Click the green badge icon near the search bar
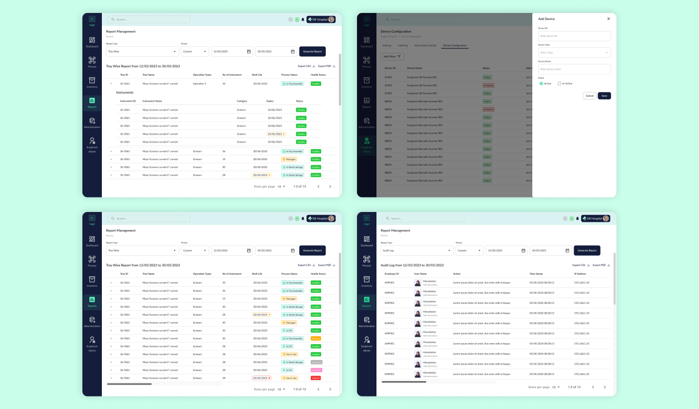699x409 pixels. tap(297, 19)
